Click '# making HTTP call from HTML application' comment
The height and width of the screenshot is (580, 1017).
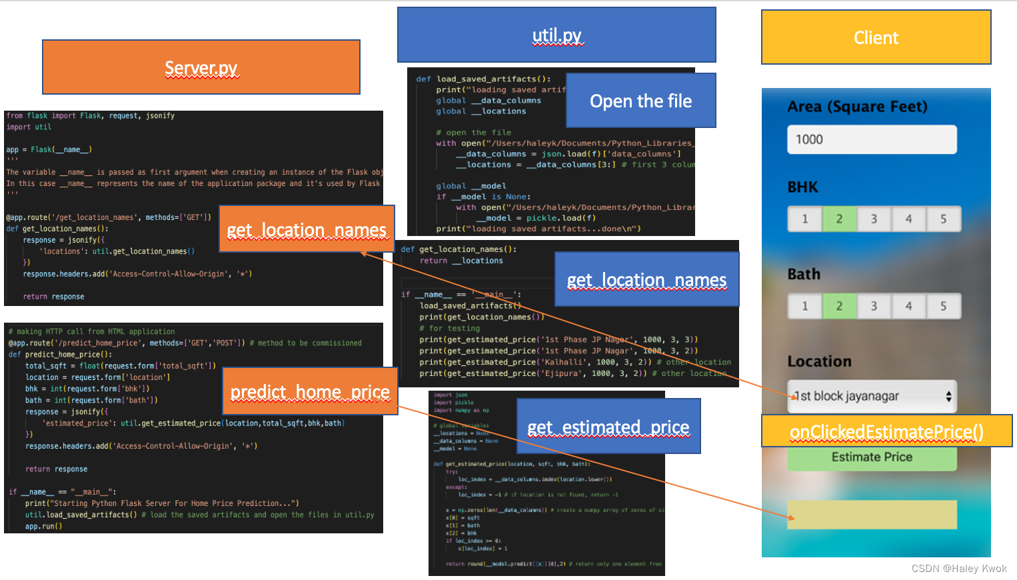(91, 331)
